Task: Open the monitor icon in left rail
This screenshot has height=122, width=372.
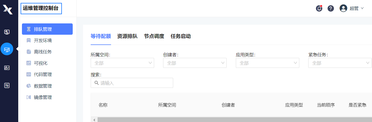Action: tap(7, 32)
